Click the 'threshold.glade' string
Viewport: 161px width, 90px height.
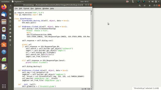[48, 86]
